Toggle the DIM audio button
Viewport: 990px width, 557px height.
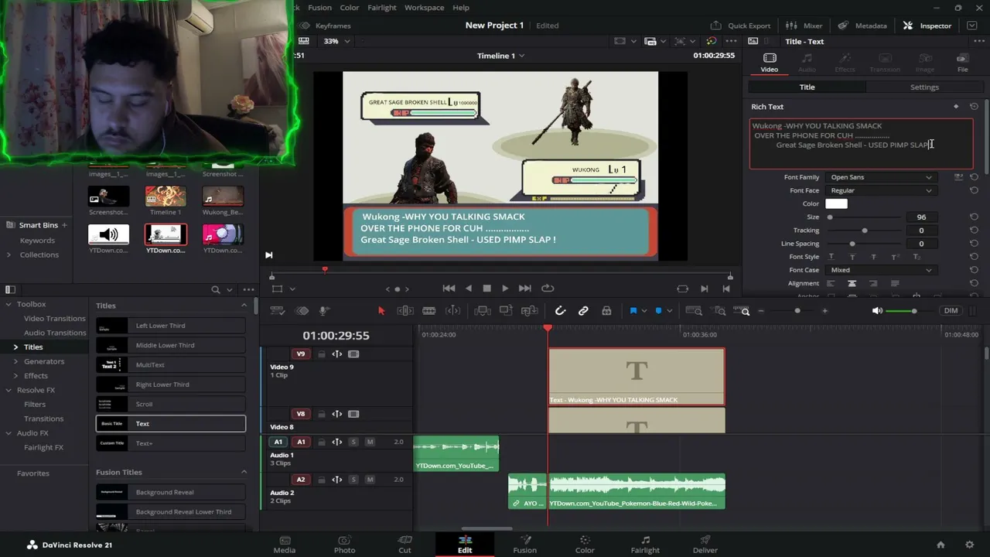point(951,311)
